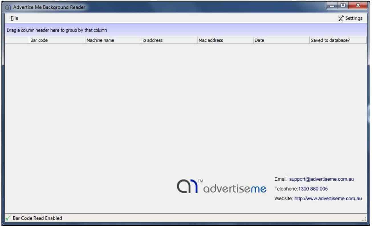Click the blank leading column header
Viewport: 372px width, 228px height.
17,40
